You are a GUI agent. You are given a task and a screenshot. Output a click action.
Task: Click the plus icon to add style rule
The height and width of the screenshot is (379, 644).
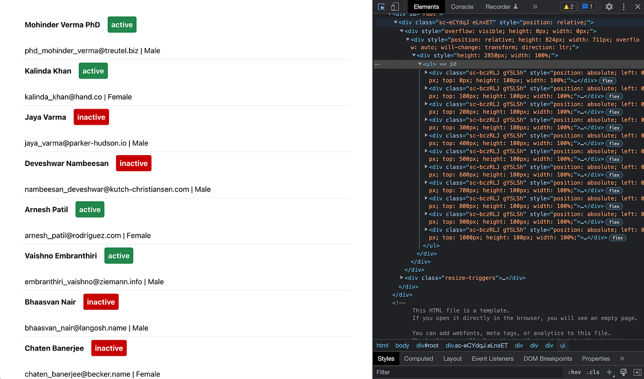[609, 372]
